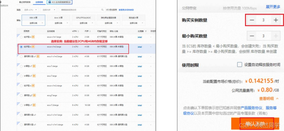Choose the 高性能计算 architecture tab

click(x=133, y=18)
